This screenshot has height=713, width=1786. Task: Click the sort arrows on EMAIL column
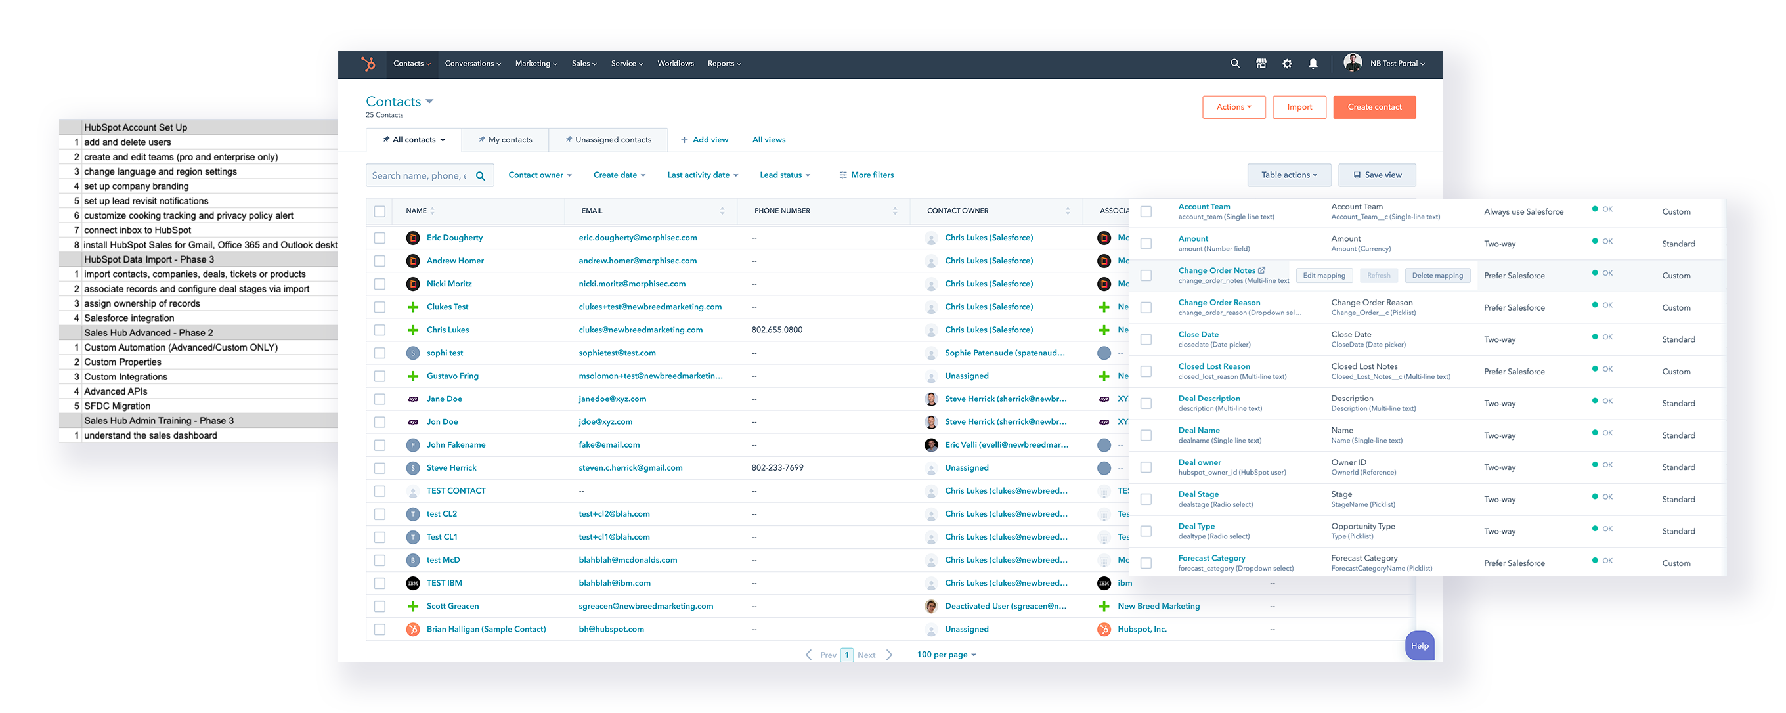pyautogui.click(x=722, y=211)
